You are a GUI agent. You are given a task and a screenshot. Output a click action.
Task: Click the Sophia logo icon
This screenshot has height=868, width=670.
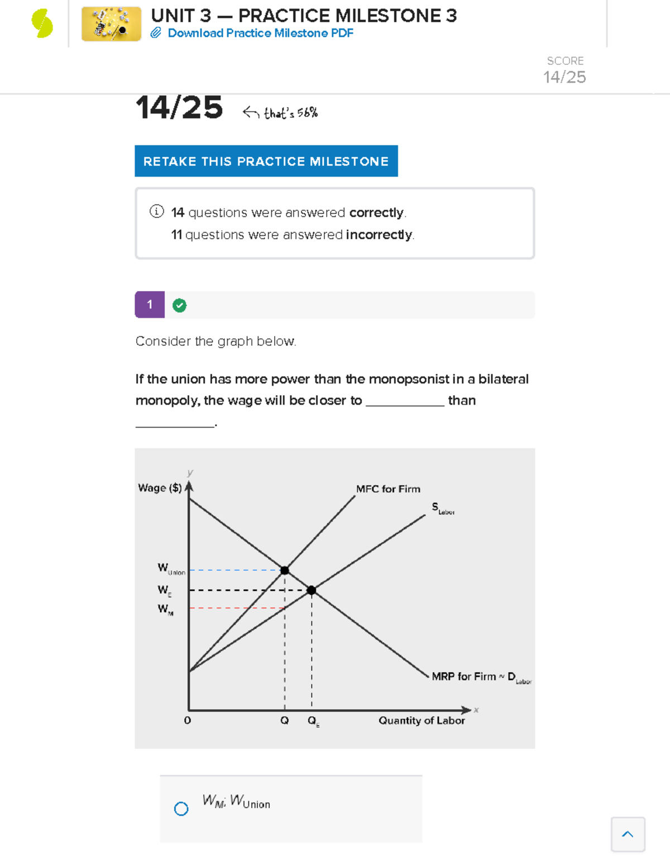pyautogui.click(x=40, y=23)
